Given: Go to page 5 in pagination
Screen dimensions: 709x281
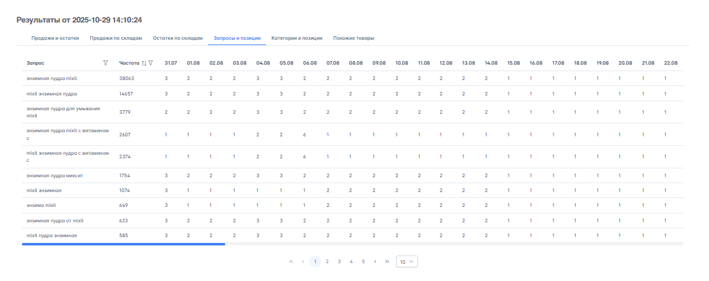Looking at the screenshot, I should (x=363, y=261).
